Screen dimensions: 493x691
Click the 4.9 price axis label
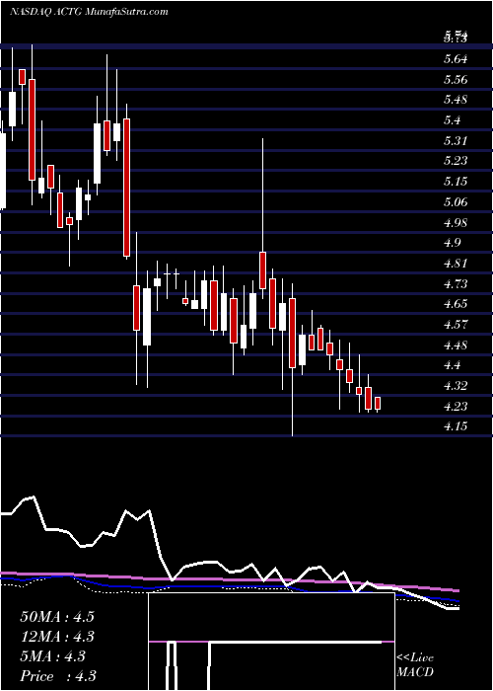point(452,243)
